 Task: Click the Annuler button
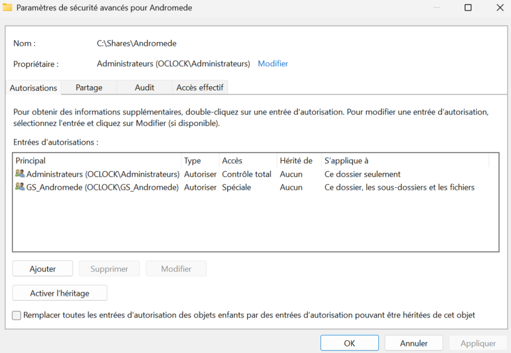[413, 343]
